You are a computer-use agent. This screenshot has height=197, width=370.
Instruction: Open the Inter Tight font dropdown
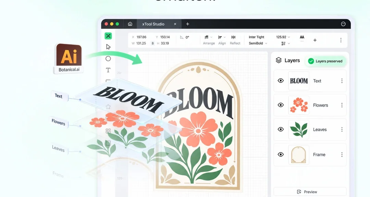(257, 37)
